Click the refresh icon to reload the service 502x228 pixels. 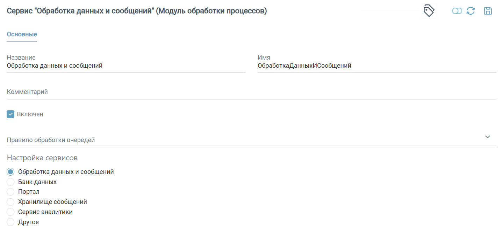471,11
